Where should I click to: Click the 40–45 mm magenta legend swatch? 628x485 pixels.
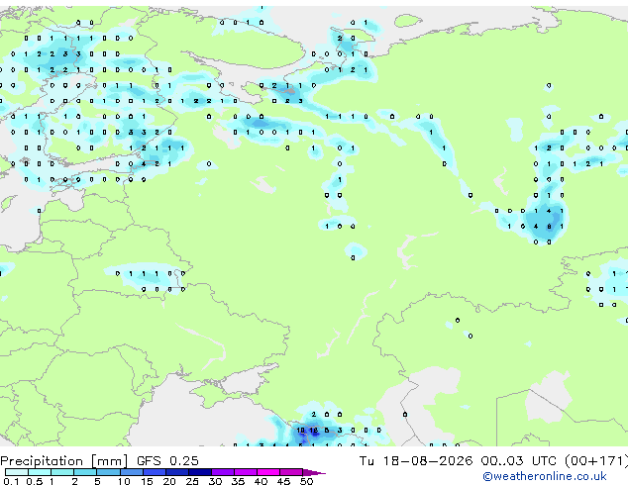[x=268, y=472]
